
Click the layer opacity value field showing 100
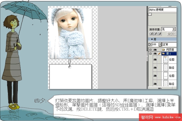155,44
